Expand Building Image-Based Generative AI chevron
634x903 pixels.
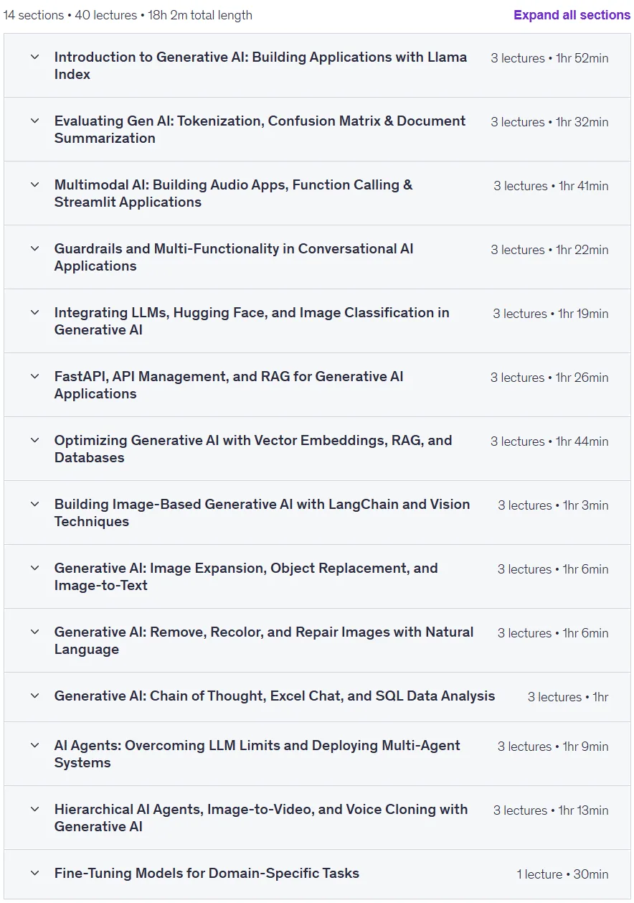click(34, 504)
